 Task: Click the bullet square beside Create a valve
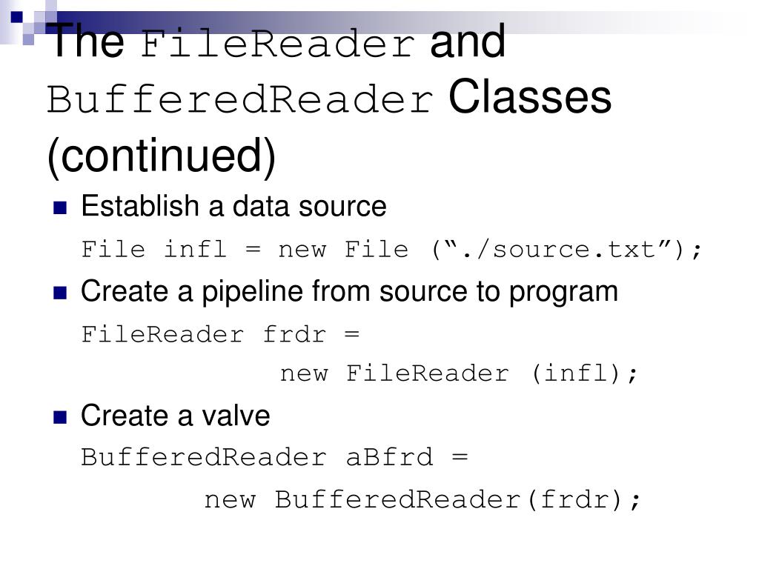coord(60,417)
